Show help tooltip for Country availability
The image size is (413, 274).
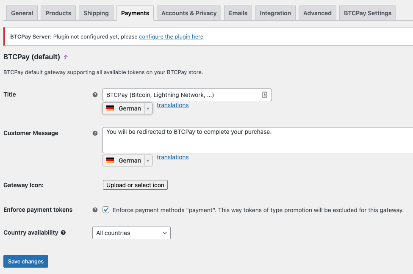tap(63, 232)
